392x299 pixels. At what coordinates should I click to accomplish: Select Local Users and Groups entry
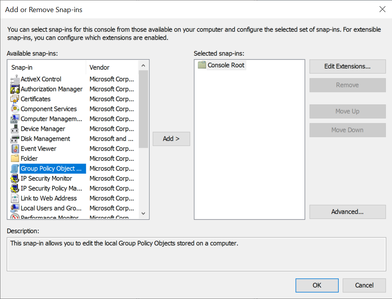(51, 208)
